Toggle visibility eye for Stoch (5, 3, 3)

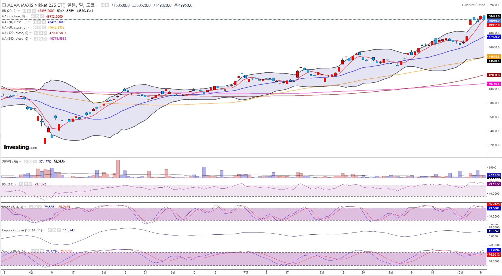[x=31, y=207]
